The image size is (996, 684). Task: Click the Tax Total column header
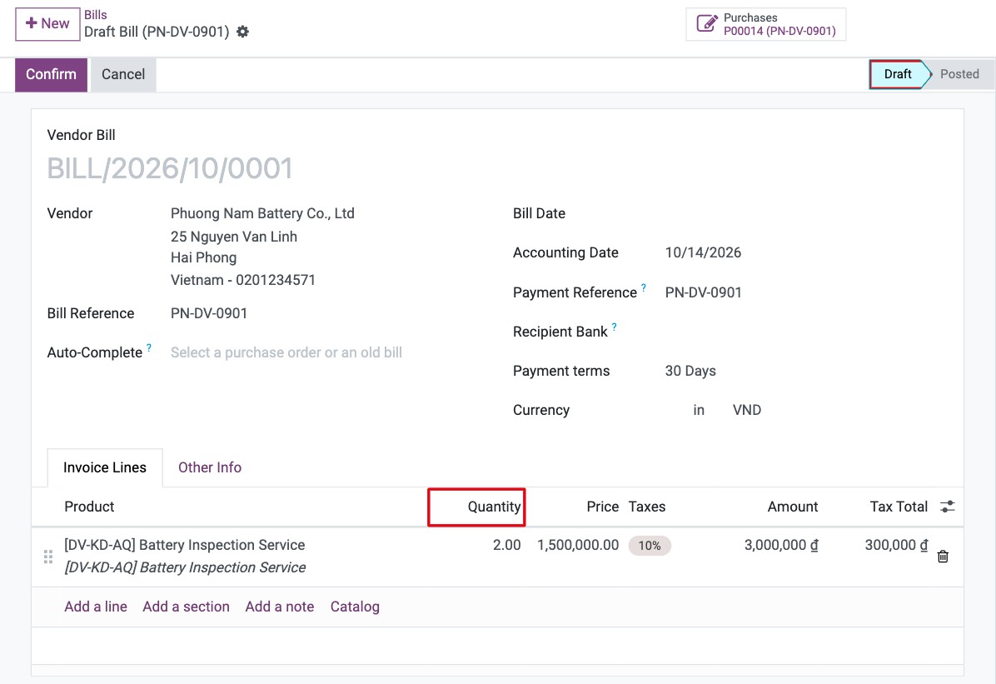pyautogui.click(x=899, y=507)
